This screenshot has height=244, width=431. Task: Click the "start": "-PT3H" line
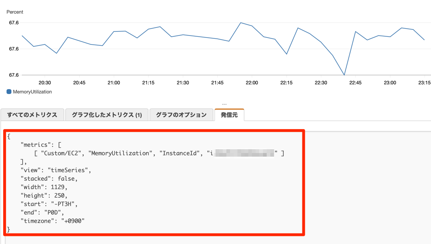(49, 204)
